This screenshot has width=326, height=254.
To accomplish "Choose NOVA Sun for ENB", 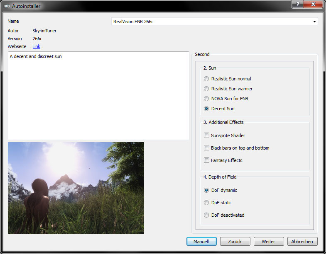I will pos(207,99).
